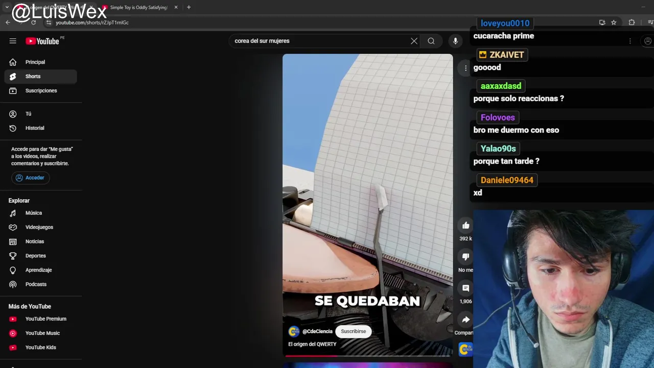Click the CdeCiencia channel avatar

(x=294, y=332)
